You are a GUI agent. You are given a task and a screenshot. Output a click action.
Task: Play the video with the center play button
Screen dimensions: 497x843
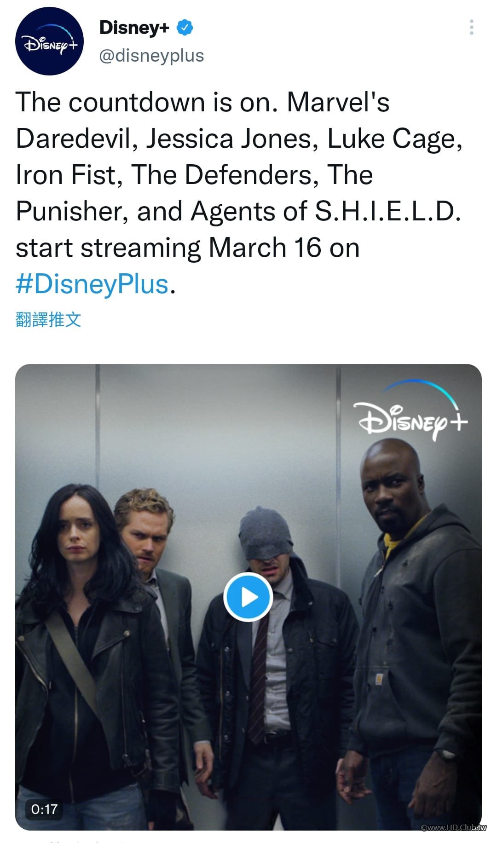[248, 597]
